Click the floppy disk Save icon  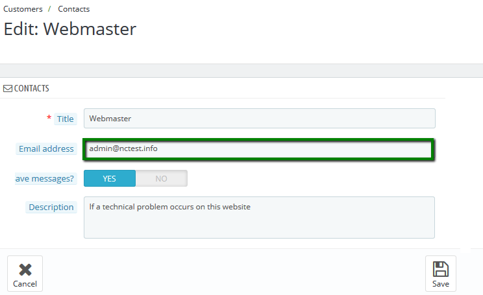pos(440,269)
